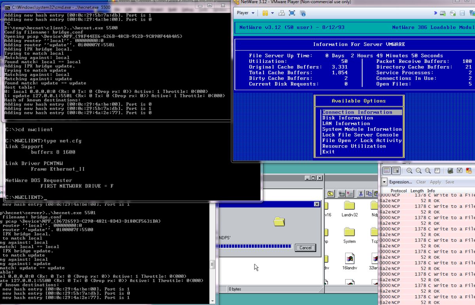Click the cmd scrollbar in server hecnet window
Viewport: 475px width, 305px height.
(x=213, y=265)
